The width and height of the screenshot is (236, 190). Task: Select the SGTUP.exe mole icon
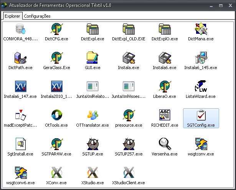(92, 145)
